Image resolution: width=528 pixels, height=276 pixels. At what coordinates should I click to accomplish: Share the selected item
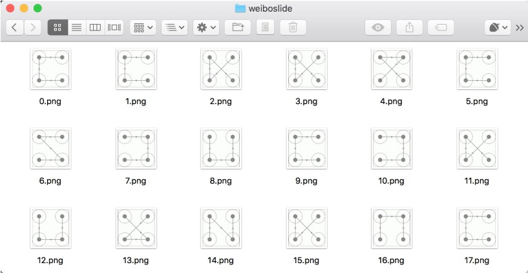[409, 27]
